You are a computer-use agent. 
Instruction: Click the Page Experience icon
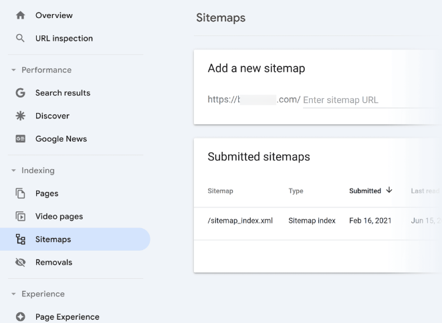[20, 317]
